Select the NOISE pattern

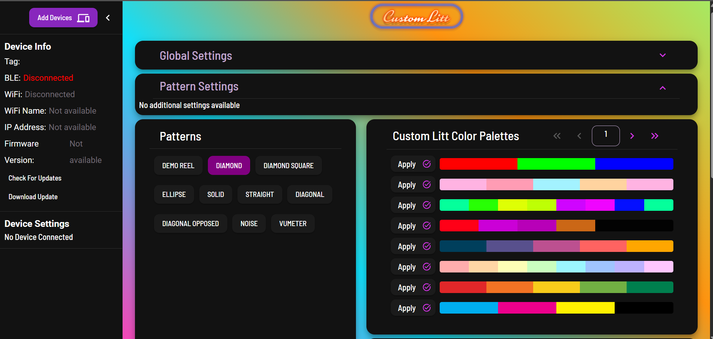(249, 224)
